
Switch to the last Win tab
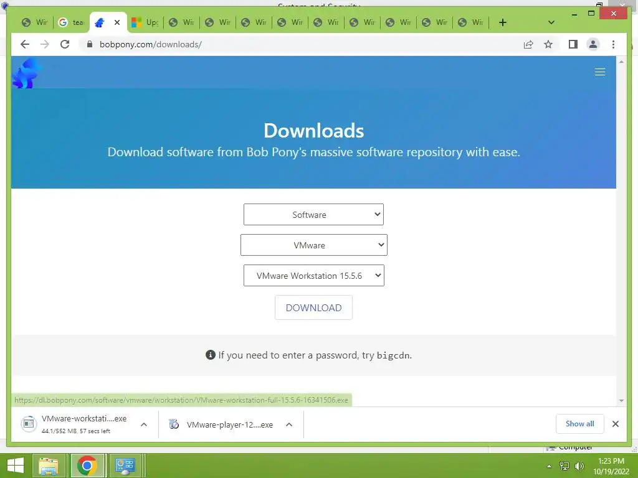point(470,22)
